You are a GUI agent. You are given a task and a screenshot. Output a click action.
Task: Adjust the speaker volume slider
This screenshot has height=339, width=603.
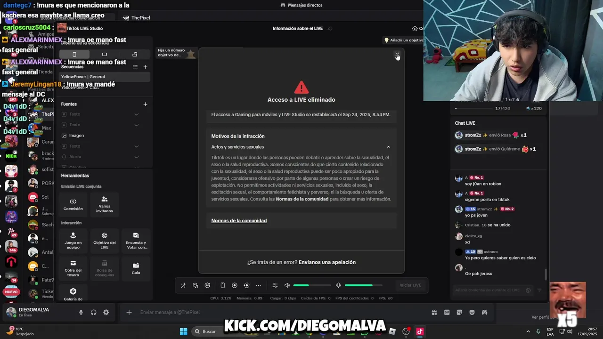coord(312,285)
